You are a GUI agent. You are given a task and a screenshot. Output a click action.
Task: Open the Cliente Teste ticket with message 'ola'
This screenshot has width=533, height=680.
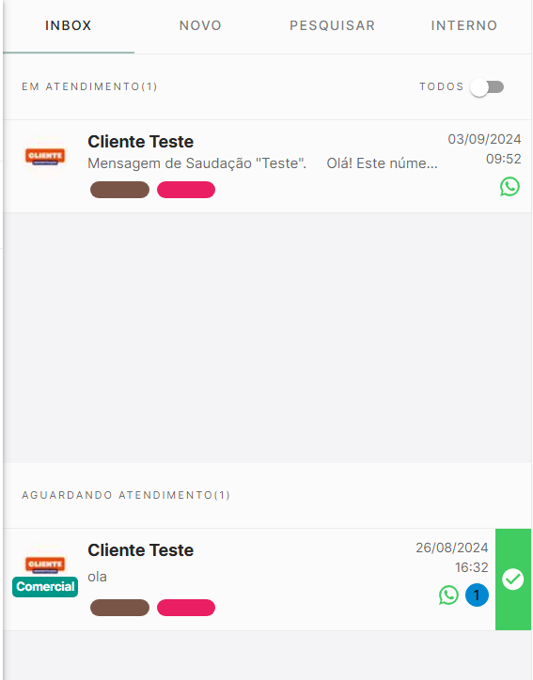coord(249,580)
